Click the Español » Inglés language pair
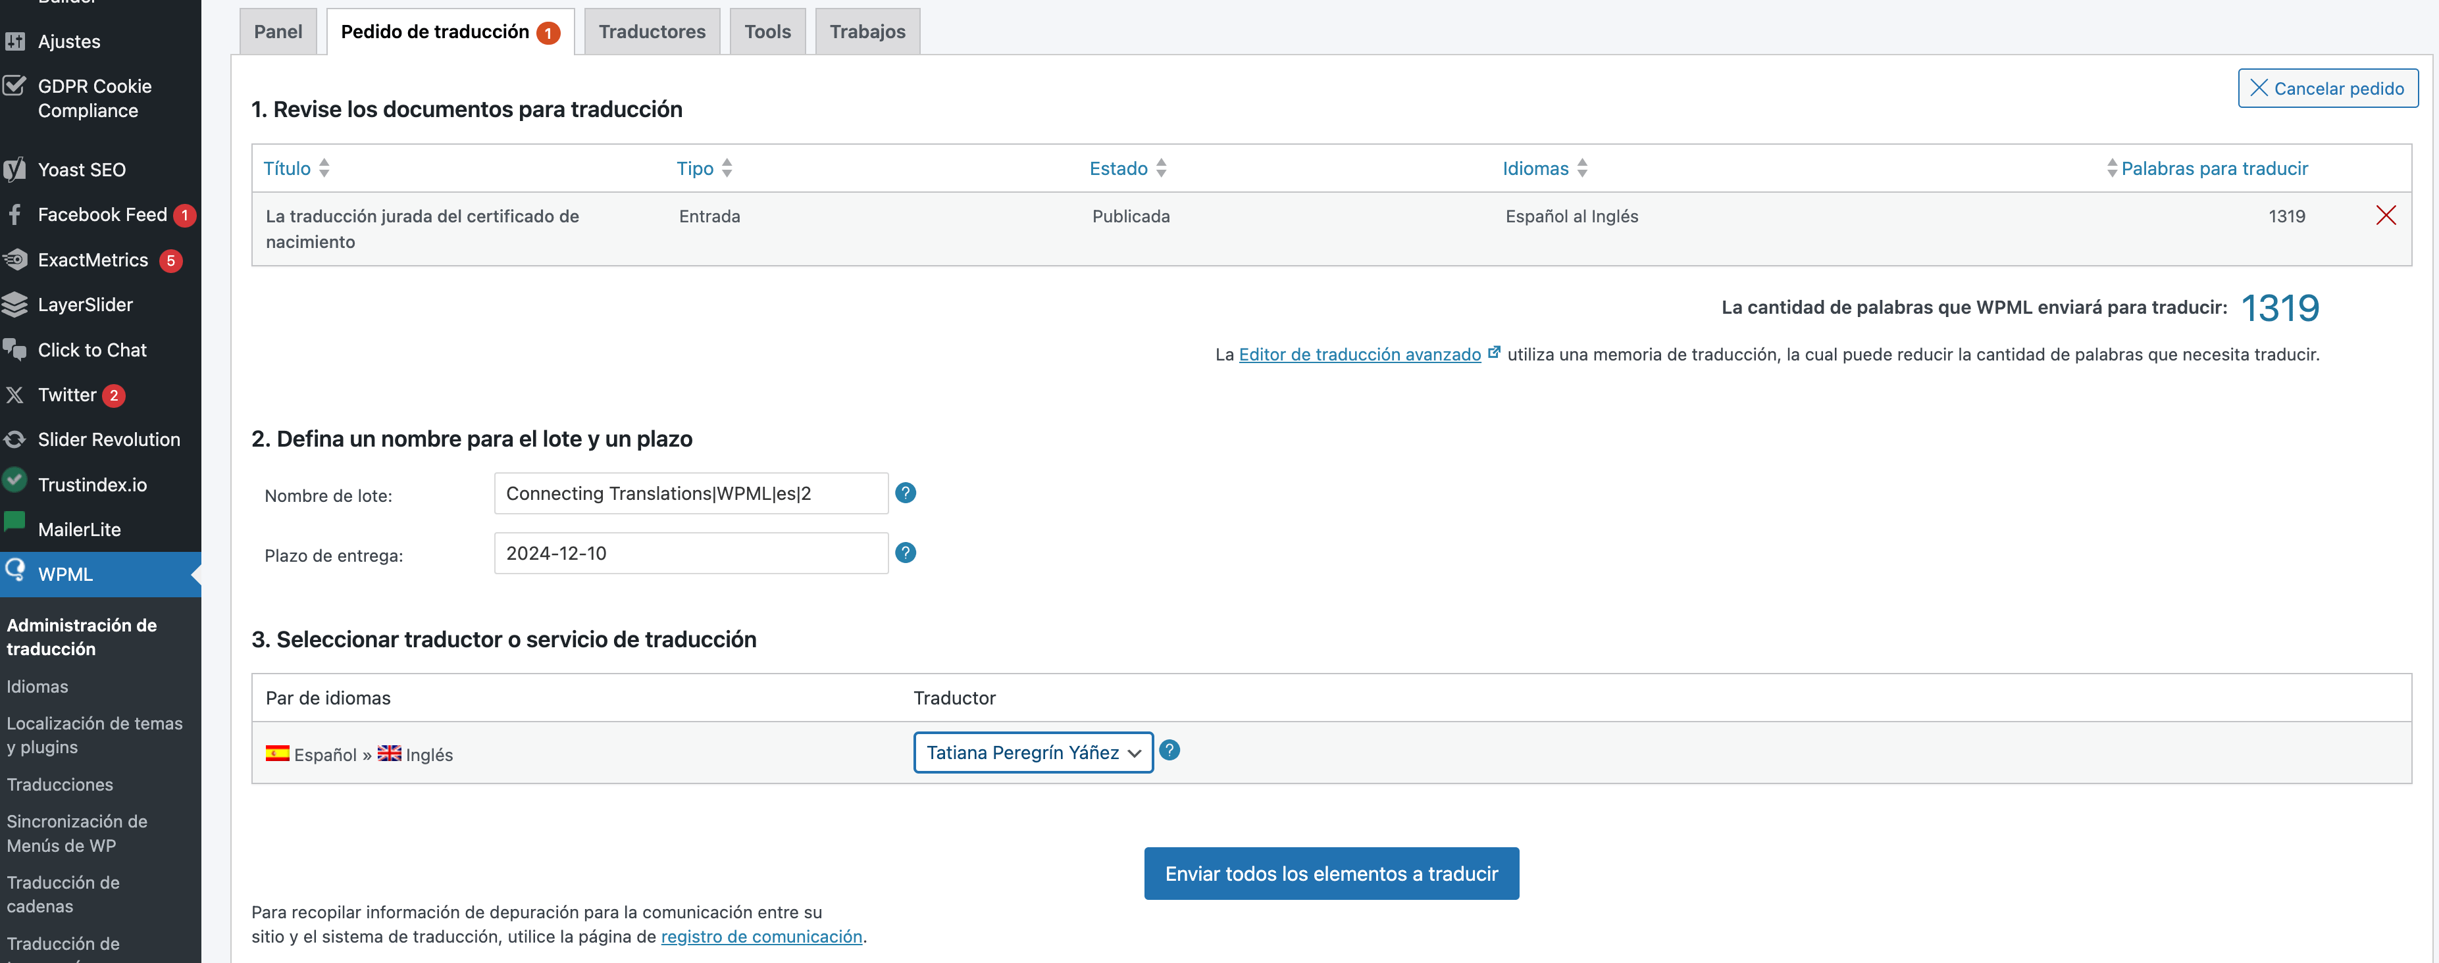Image resolution: width=2439 pixels, height=963 pixels. coord(359,754)
